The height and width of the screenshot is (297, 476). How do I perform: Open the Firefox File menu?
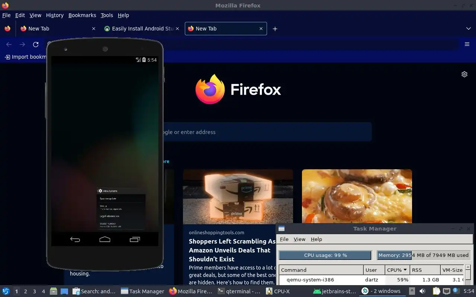(6, 15)
